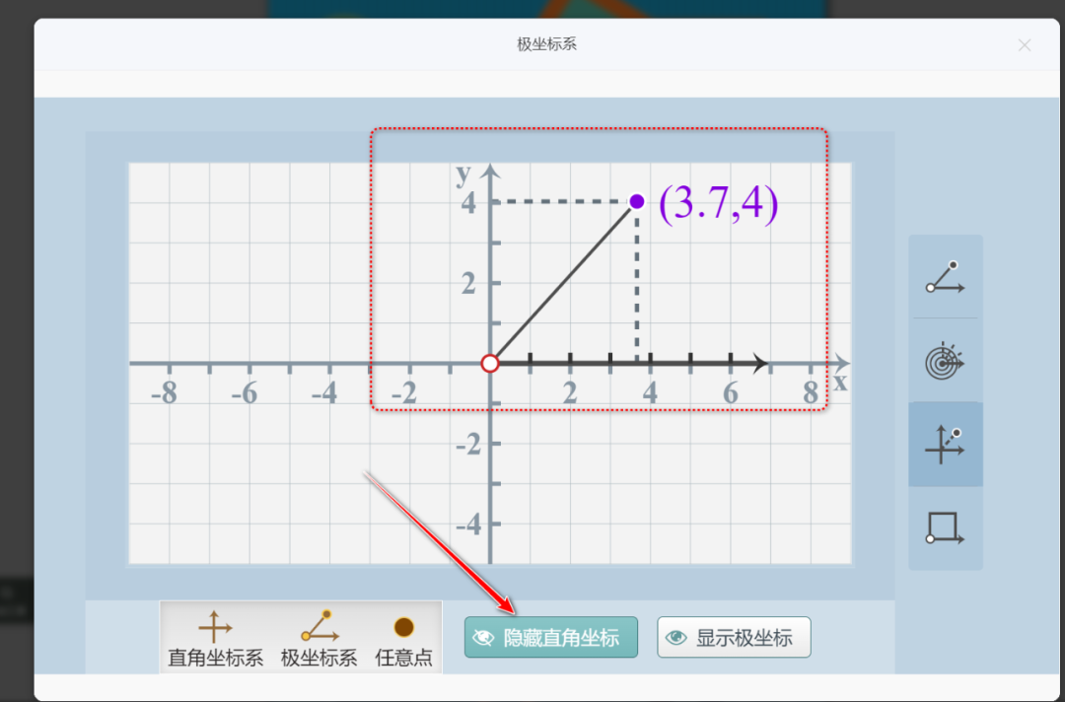The width and height of the screenshot is (1065, 702).
Task: Close the 极坐标系 dialog
Action: [x=1025, y=44]
